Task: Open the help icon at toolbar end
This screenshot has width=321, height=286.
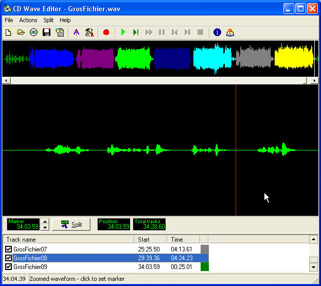Action: 230,32
